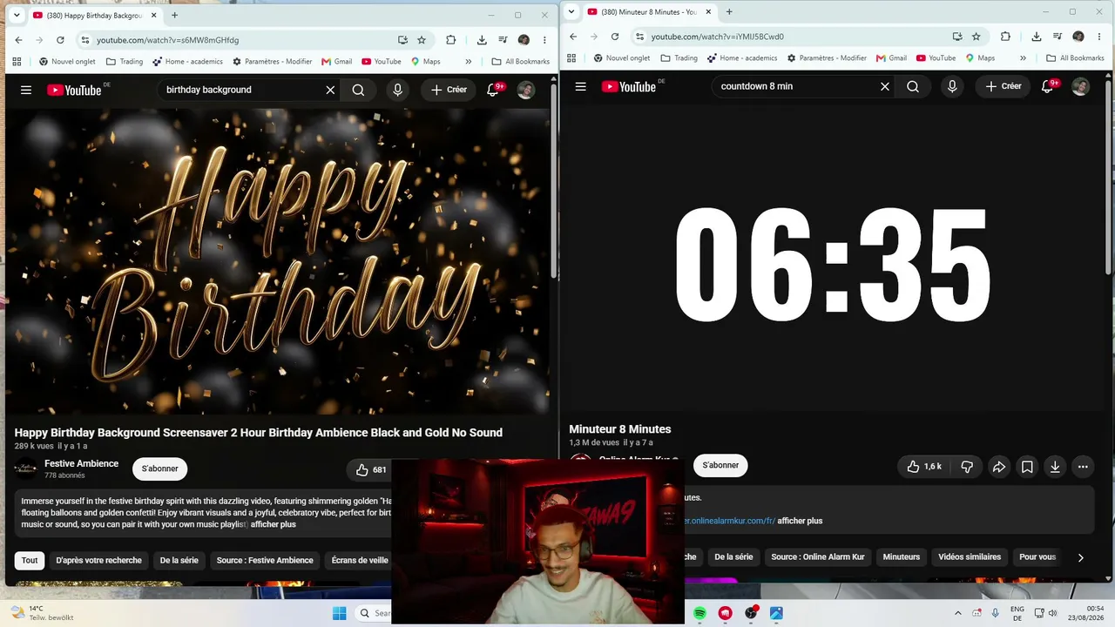The height and width of the screenshot is (627, 1115).
Task: Go to YouTube home from countdown timer window
Action: 629,86
